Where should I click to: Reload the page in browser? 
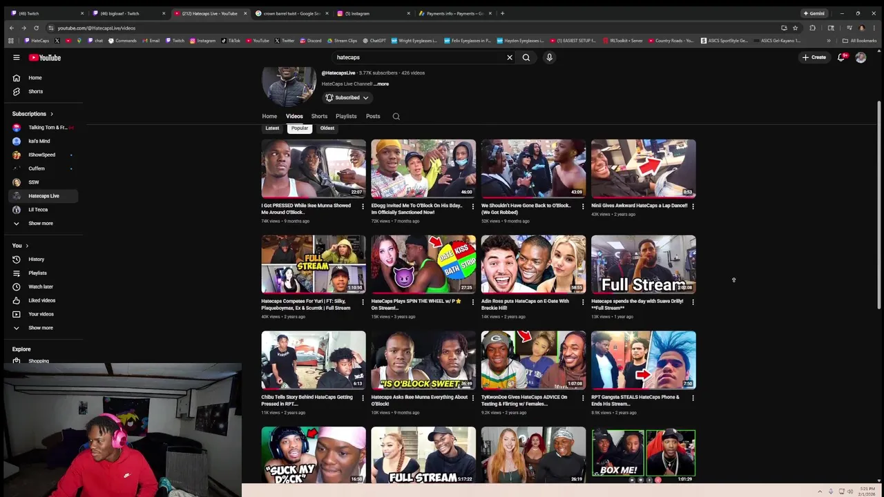coord(36,28)
